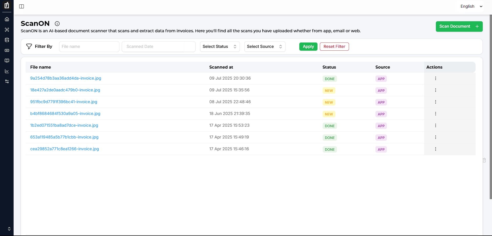Open the book icon in sidebar
This screenshot has width=492, height=236.
tap(7, 61)
